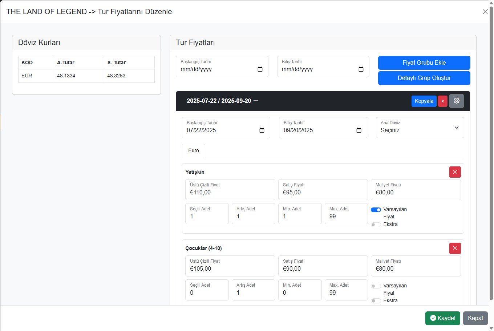Click Fiyat Grubu Ekle button
Image resolution: width=494 pixels, height=331 pixels.
click(x=424, y=63)
